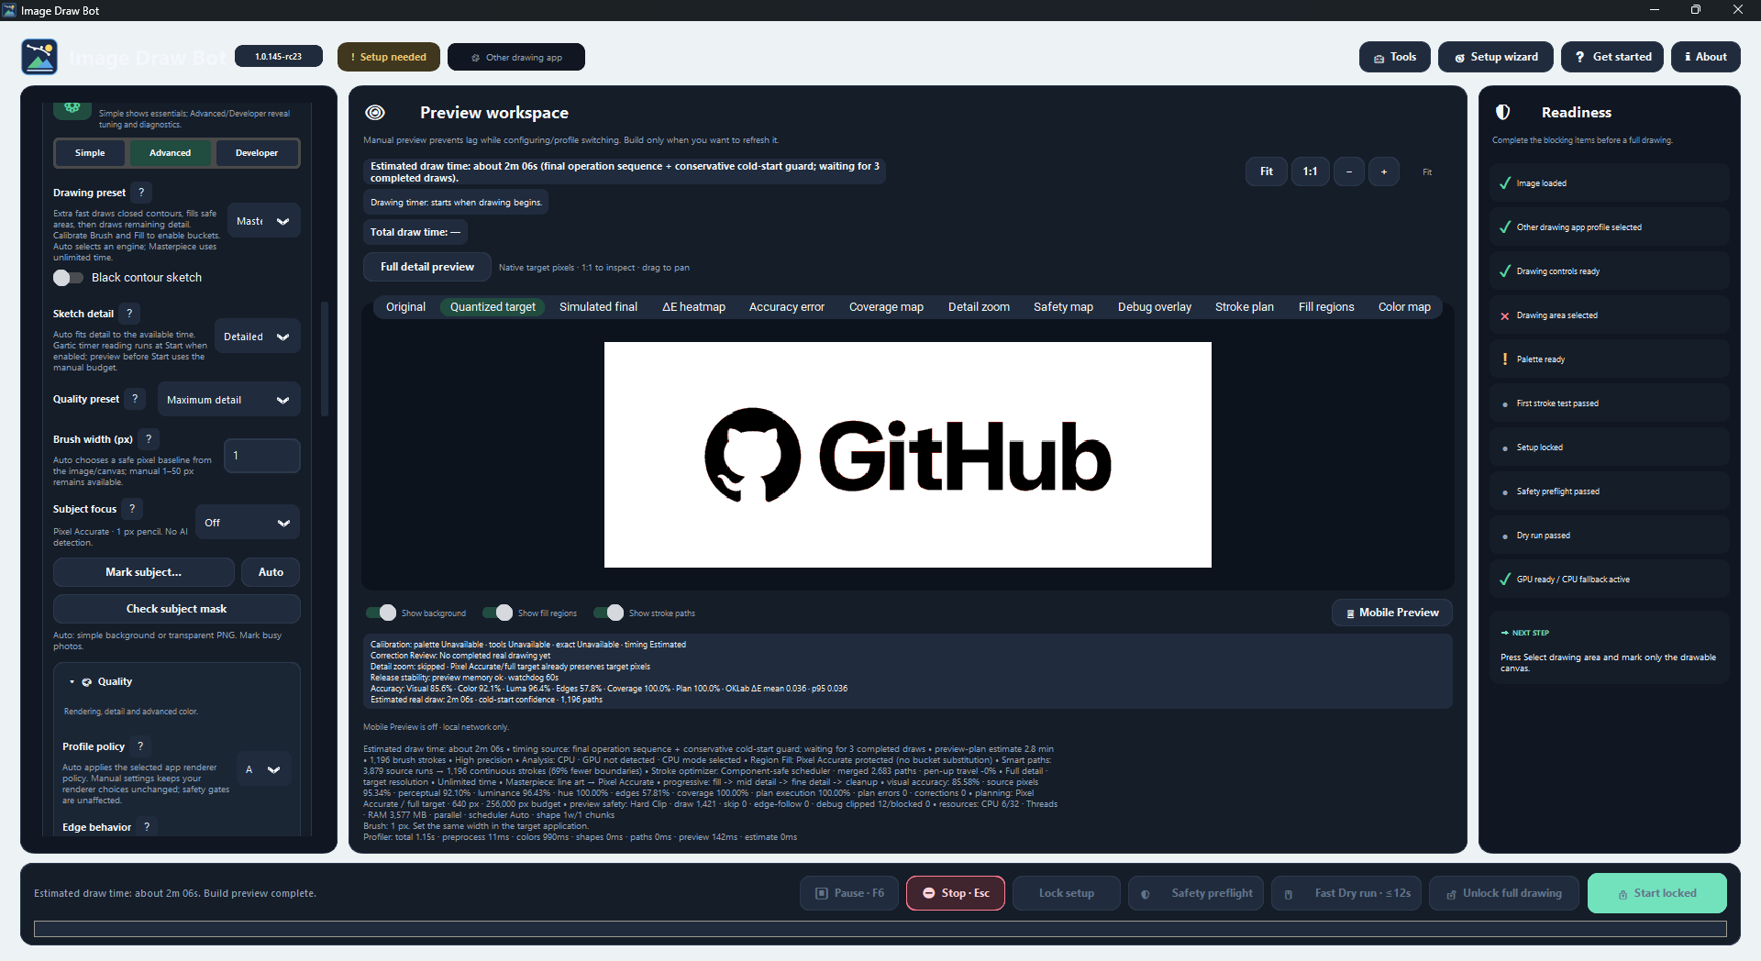
Task: Open help for Profile policy
Action: click(140, 746)
